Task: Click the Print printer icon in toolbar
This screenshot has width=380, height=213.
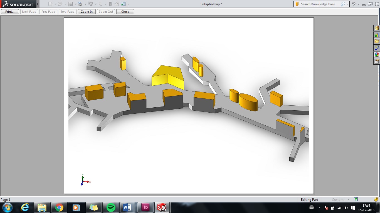Action: [80, 4]
